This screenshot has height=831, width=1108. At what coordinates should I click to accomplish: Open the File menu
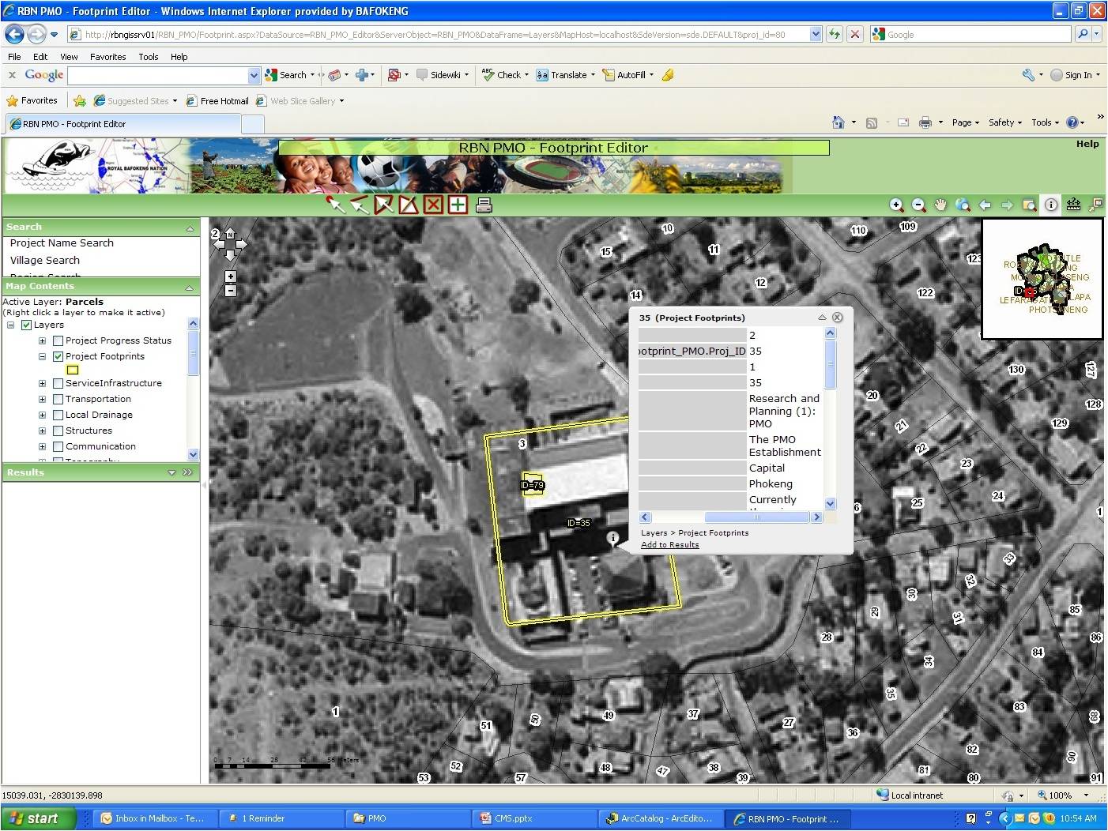[14, 57]
